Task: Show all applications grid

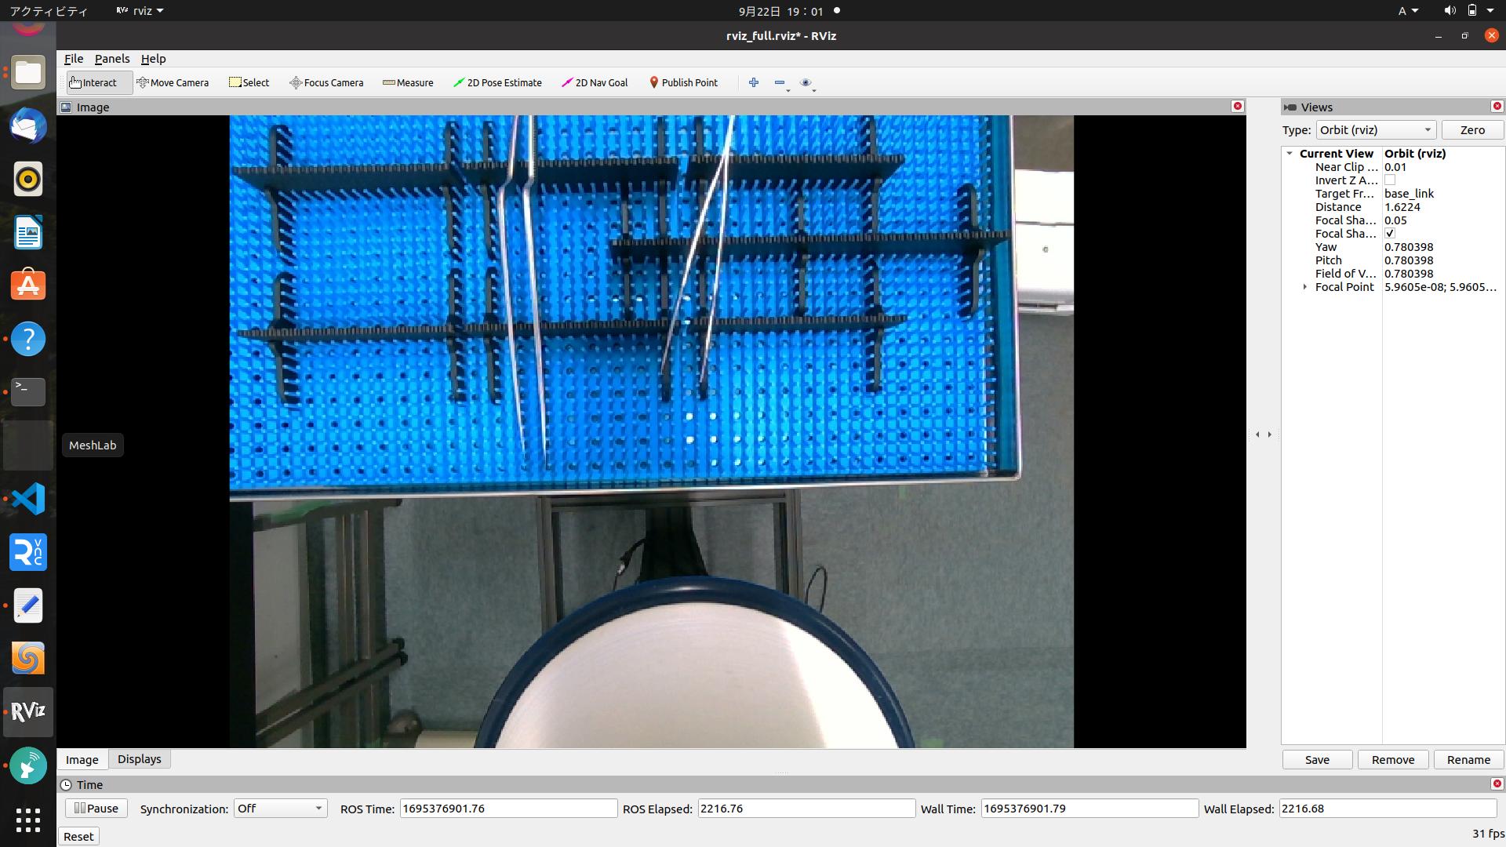Action: click(x=28, y=820)
